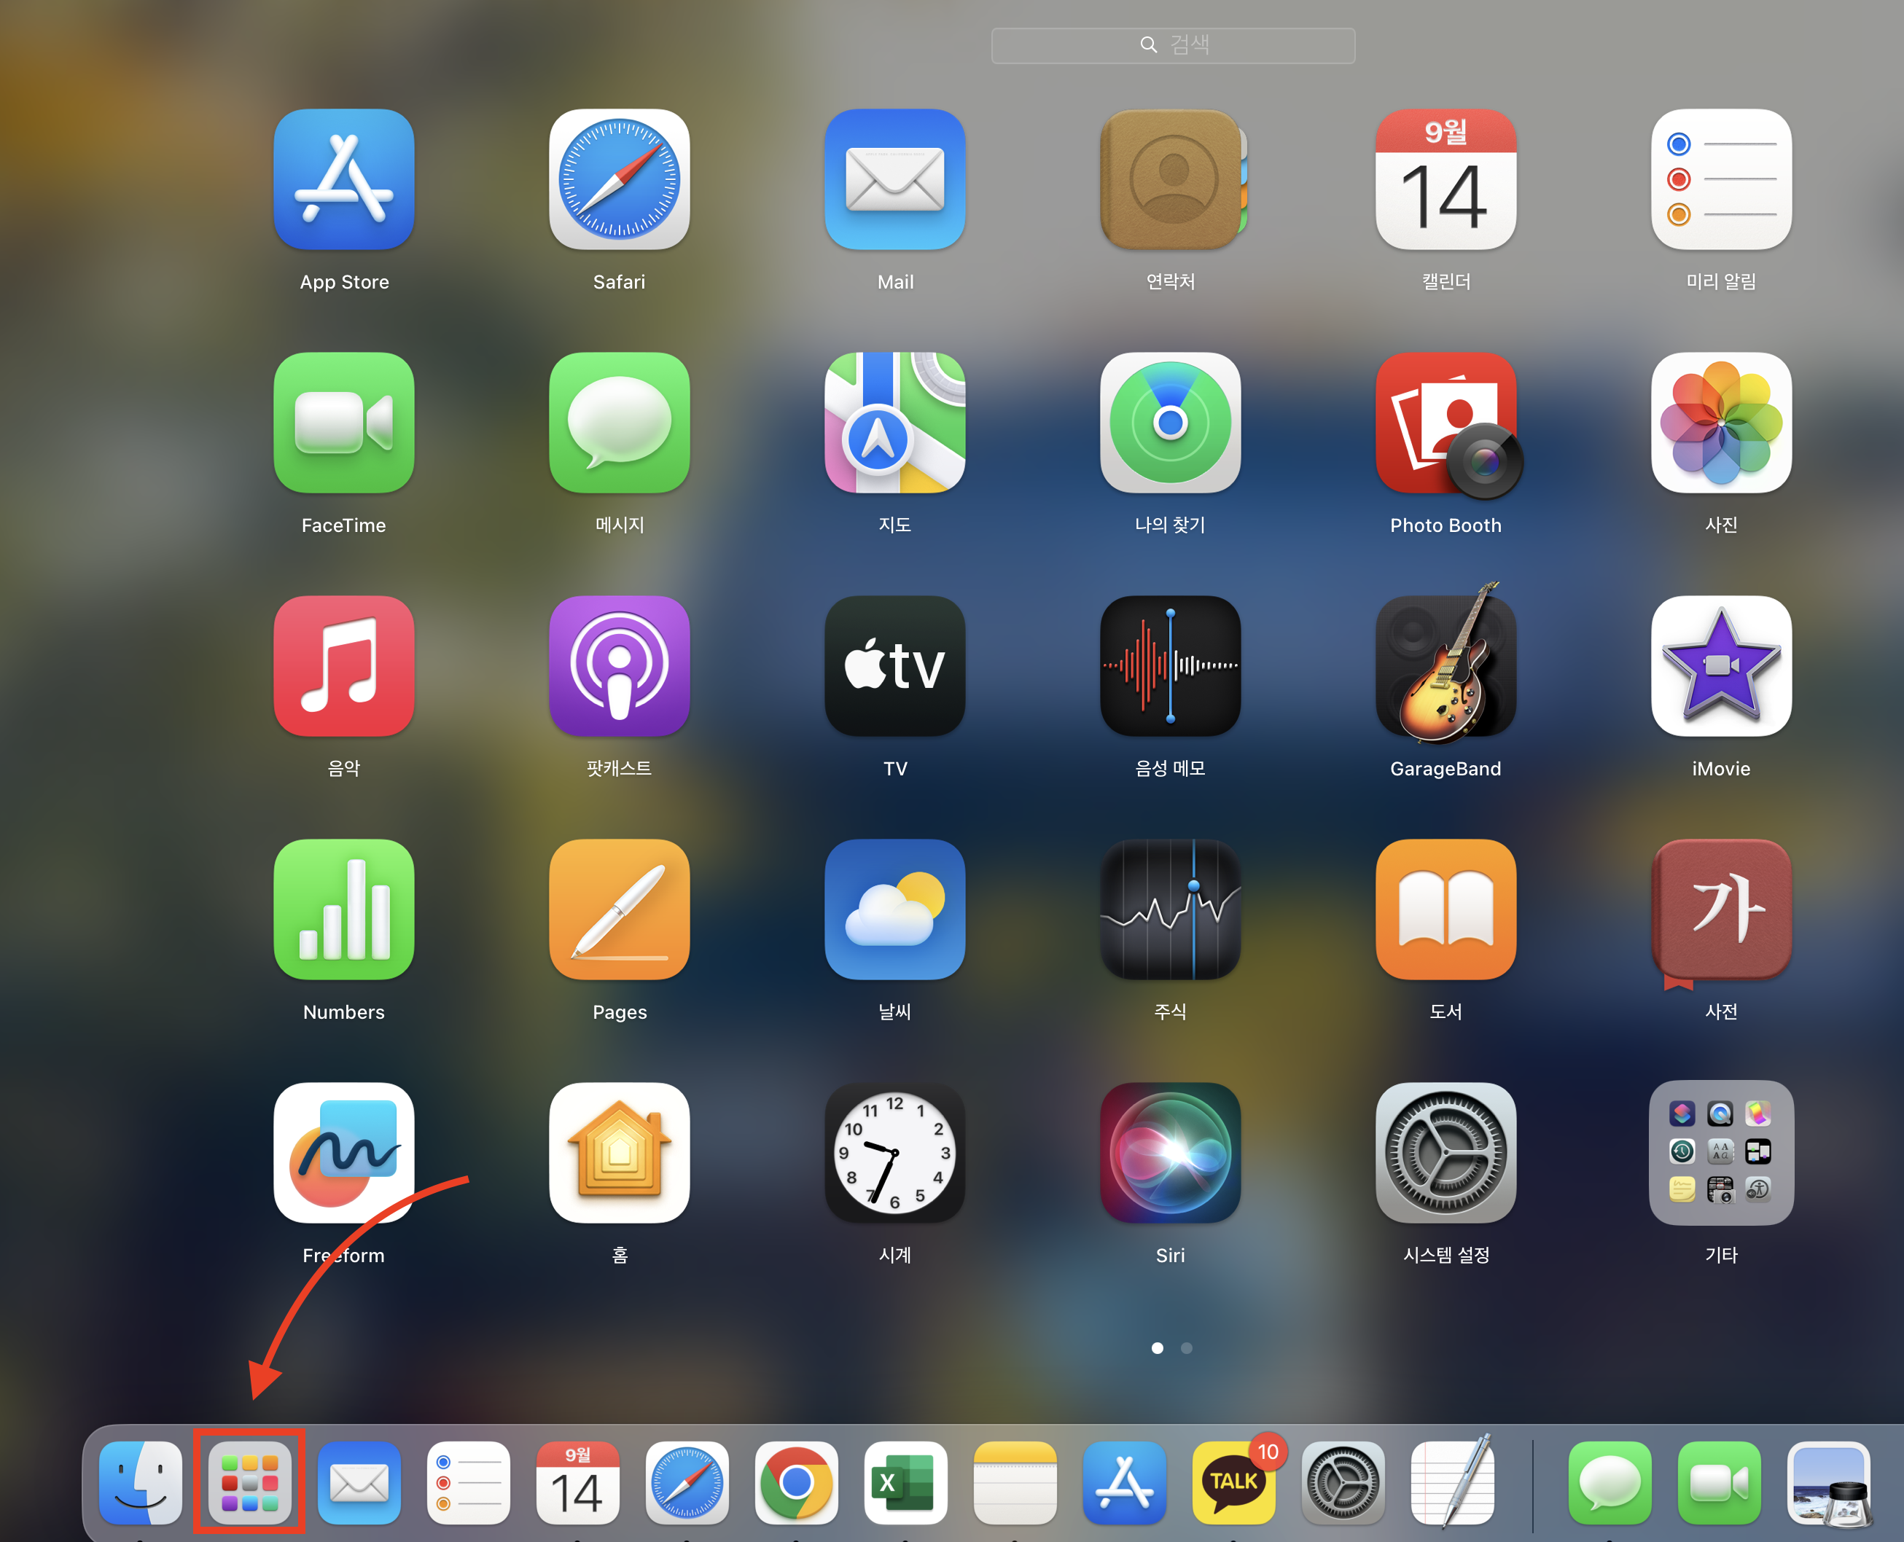
Task: Open Calendar from the Dock
Action: click(x=577, y=1482)
